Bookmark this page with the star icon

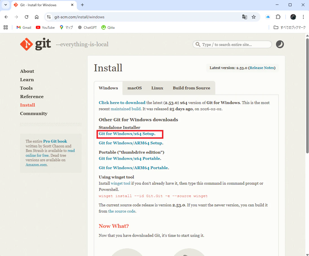coord(254,17)
